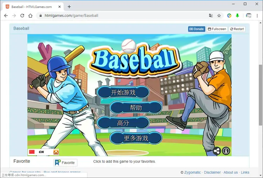The width and height of the screenshot is (263, 178).
Task: Open the green download arrow extension
Action: tap(237, 15)
